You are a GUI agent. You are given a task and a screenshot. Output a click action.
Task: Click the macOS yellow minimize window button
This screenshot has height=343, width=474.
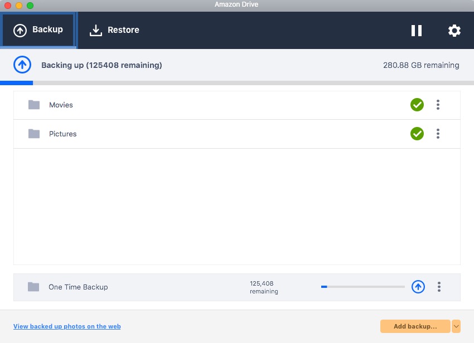pos(19,6)
